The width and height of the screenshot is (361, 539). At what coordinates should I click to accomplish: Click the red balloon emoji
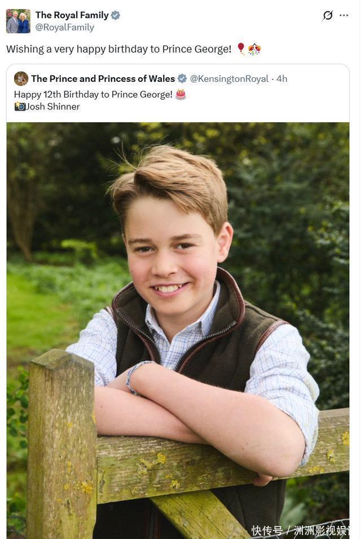241,49
